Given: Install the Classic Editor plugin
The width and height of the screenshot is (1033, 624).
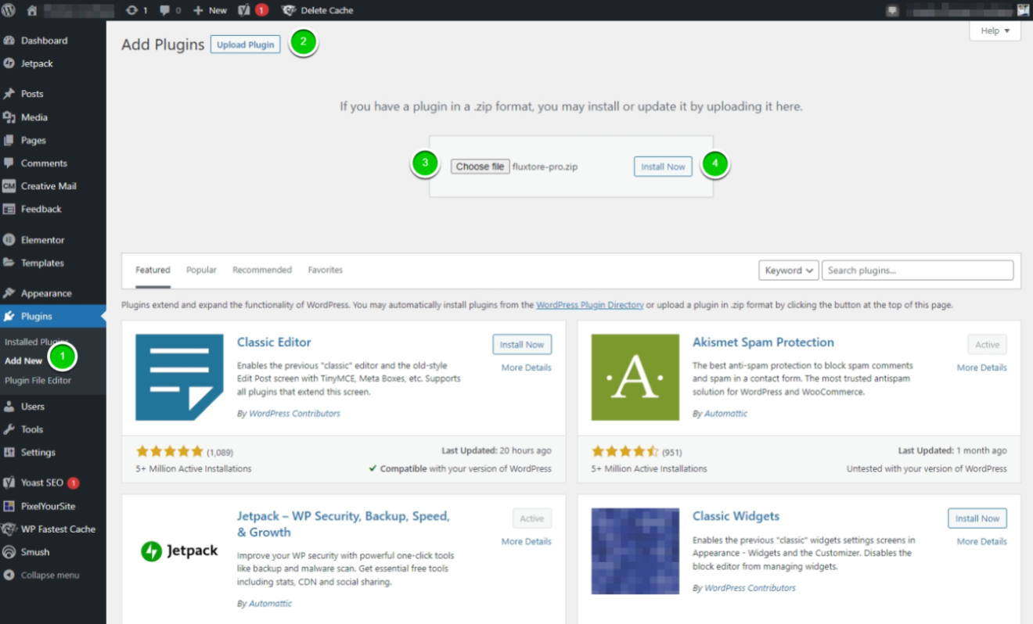Looking at the screenshot, I should click(x=521, y=344).
